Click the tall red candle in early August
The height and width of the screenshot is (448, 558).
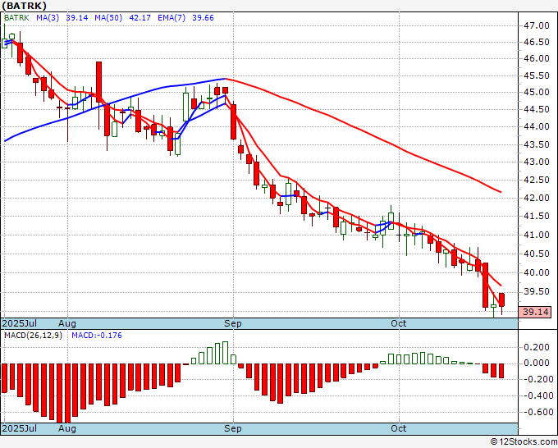[98, 82]
